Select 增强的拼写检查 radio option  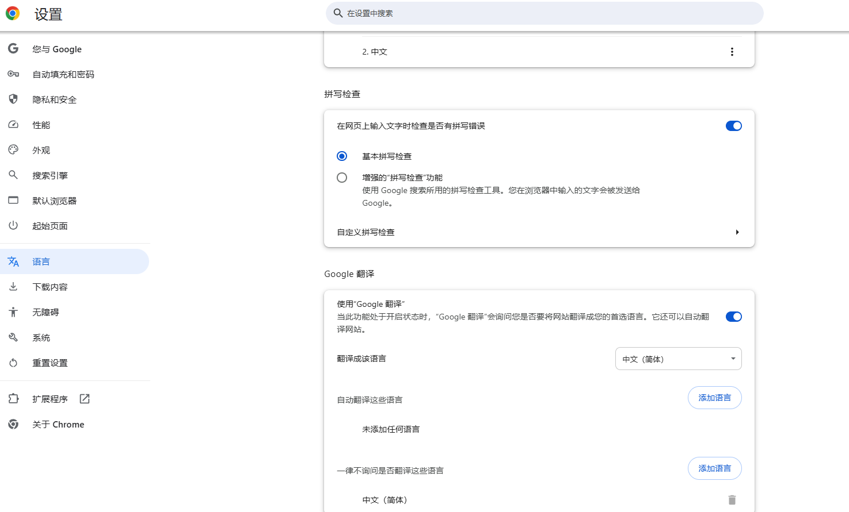tap(342, 178)
